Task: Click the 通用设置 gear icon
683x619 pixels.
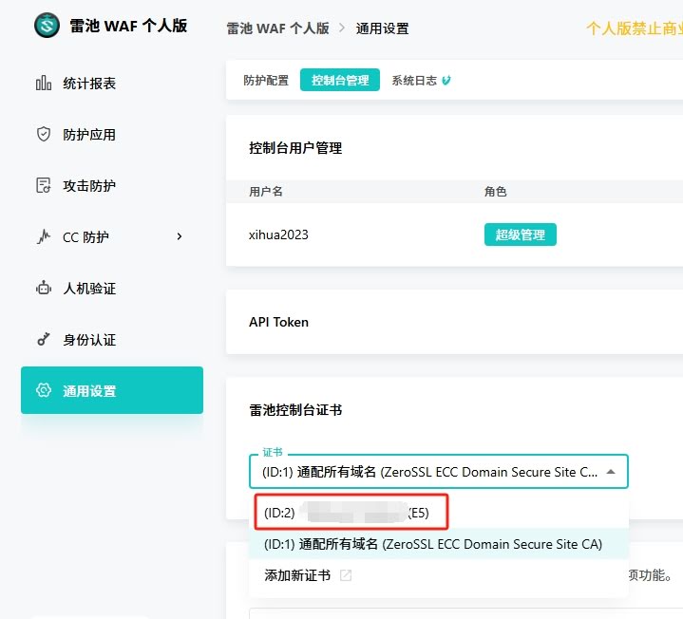Action: coord(44,391)
